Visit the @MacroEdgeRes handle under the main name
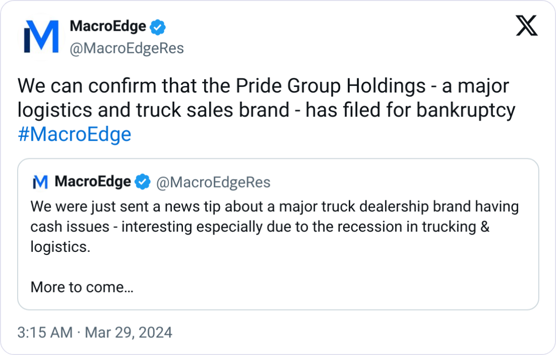This screenshot has width=556, height=355. (127, 48)
